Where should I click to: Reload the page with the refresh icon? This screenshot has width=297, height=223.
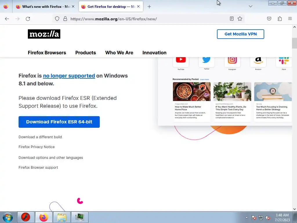[28, 19]
